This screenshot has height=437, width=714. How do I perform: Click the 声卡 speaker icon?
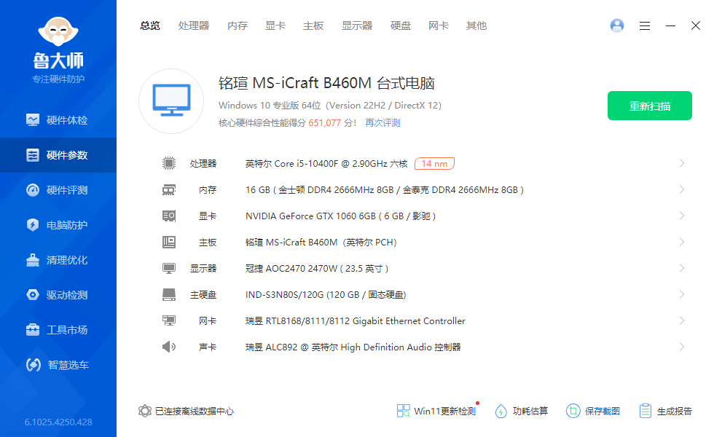(x=169, y=347)
